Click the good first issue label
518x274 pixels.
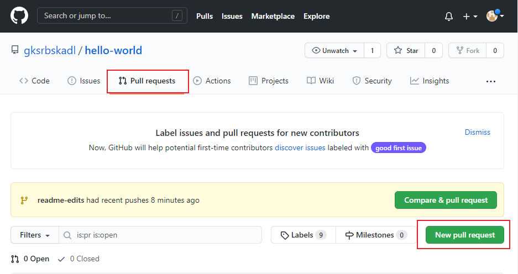(x=399, y=148)
